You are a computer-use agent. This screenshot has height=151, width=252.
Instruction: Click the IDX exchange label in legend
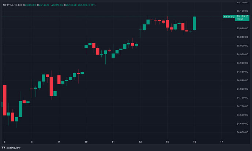point(19,4)
